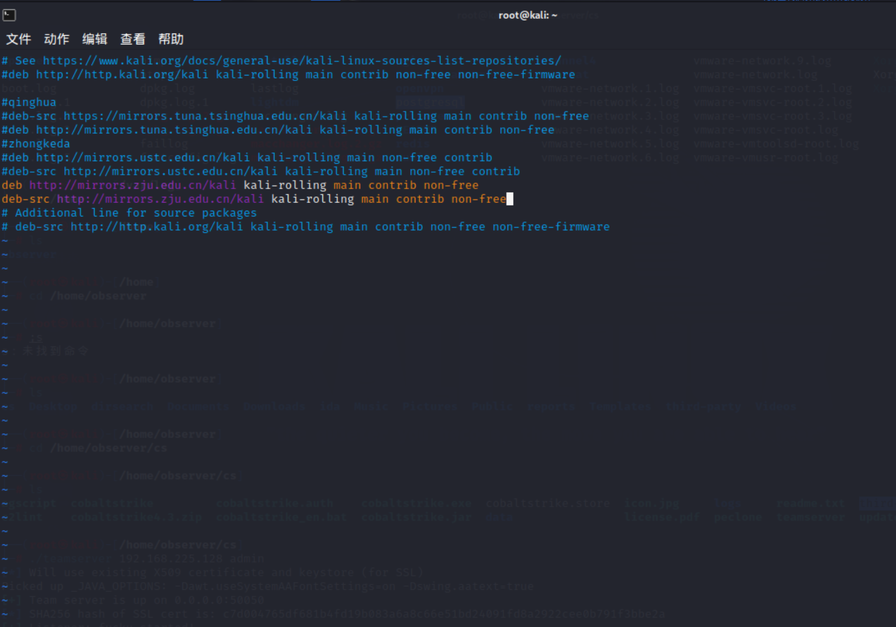Click the mirrors.zju.edu.cn URL in deb-src line
This screenshot has width=896, height=627.
pyautogui.click(x=160, y=199)
